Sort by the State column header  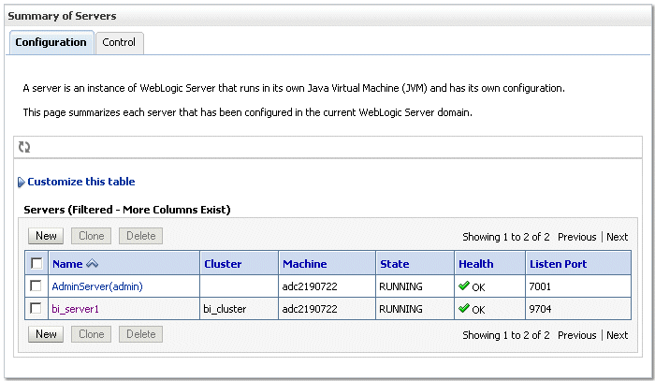(394, 264)
